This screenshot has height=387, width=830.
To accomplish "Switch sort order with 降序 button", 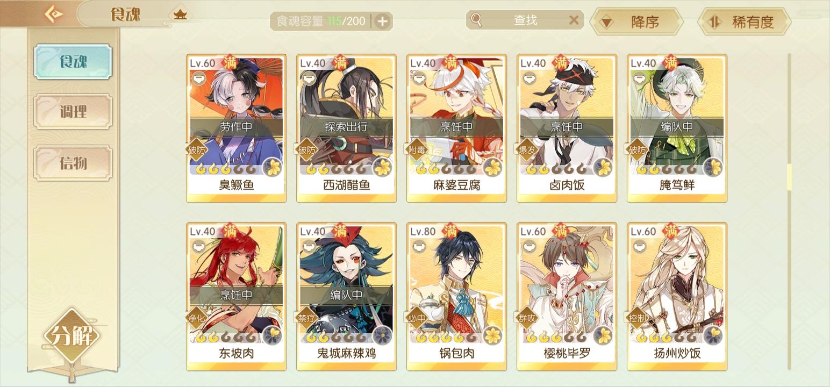I will click(636, 22).
